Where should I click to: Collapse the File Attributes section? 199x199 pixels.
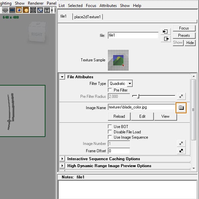point(62,77)
